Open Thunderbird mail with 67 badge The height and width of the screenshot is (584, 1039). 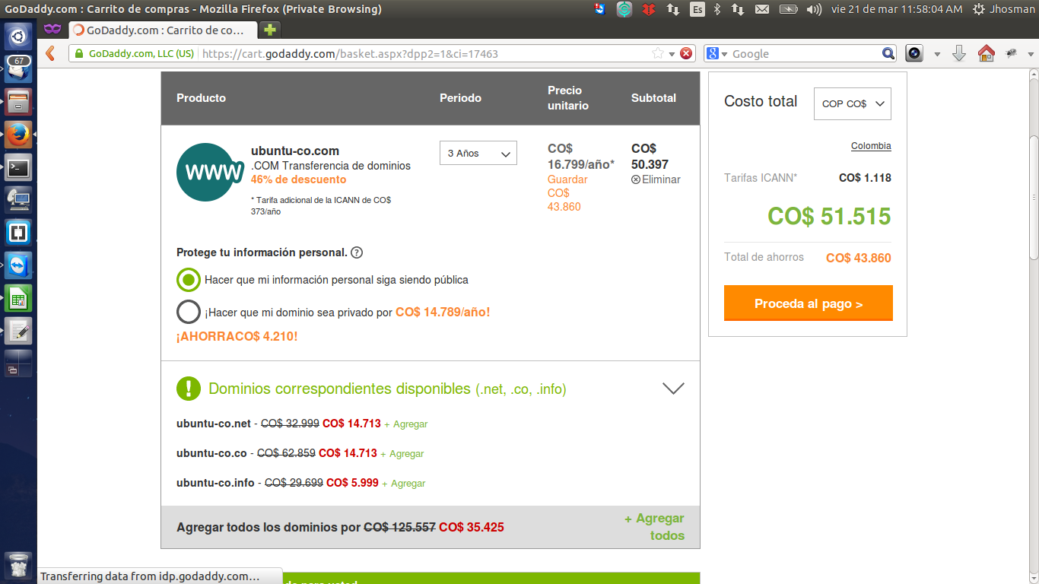[x=18, y=68]
